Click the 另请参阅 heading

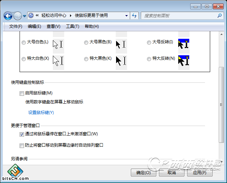coord(19,159)
